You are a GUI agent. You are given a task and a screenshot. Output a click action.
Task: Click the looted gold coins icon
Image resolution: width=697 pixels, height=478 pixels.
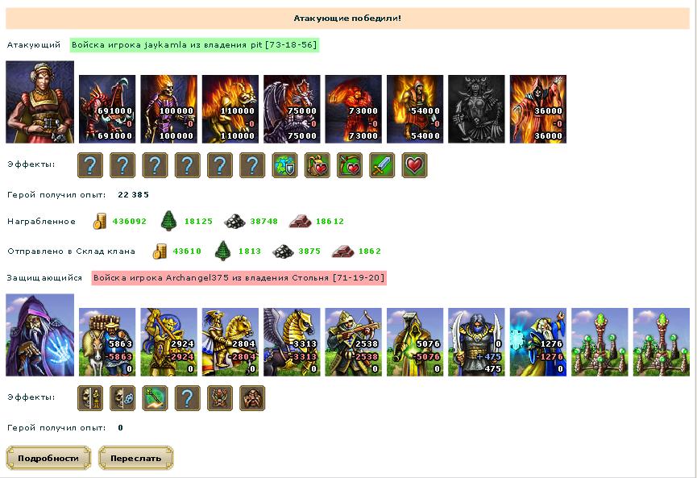(100, 221)
